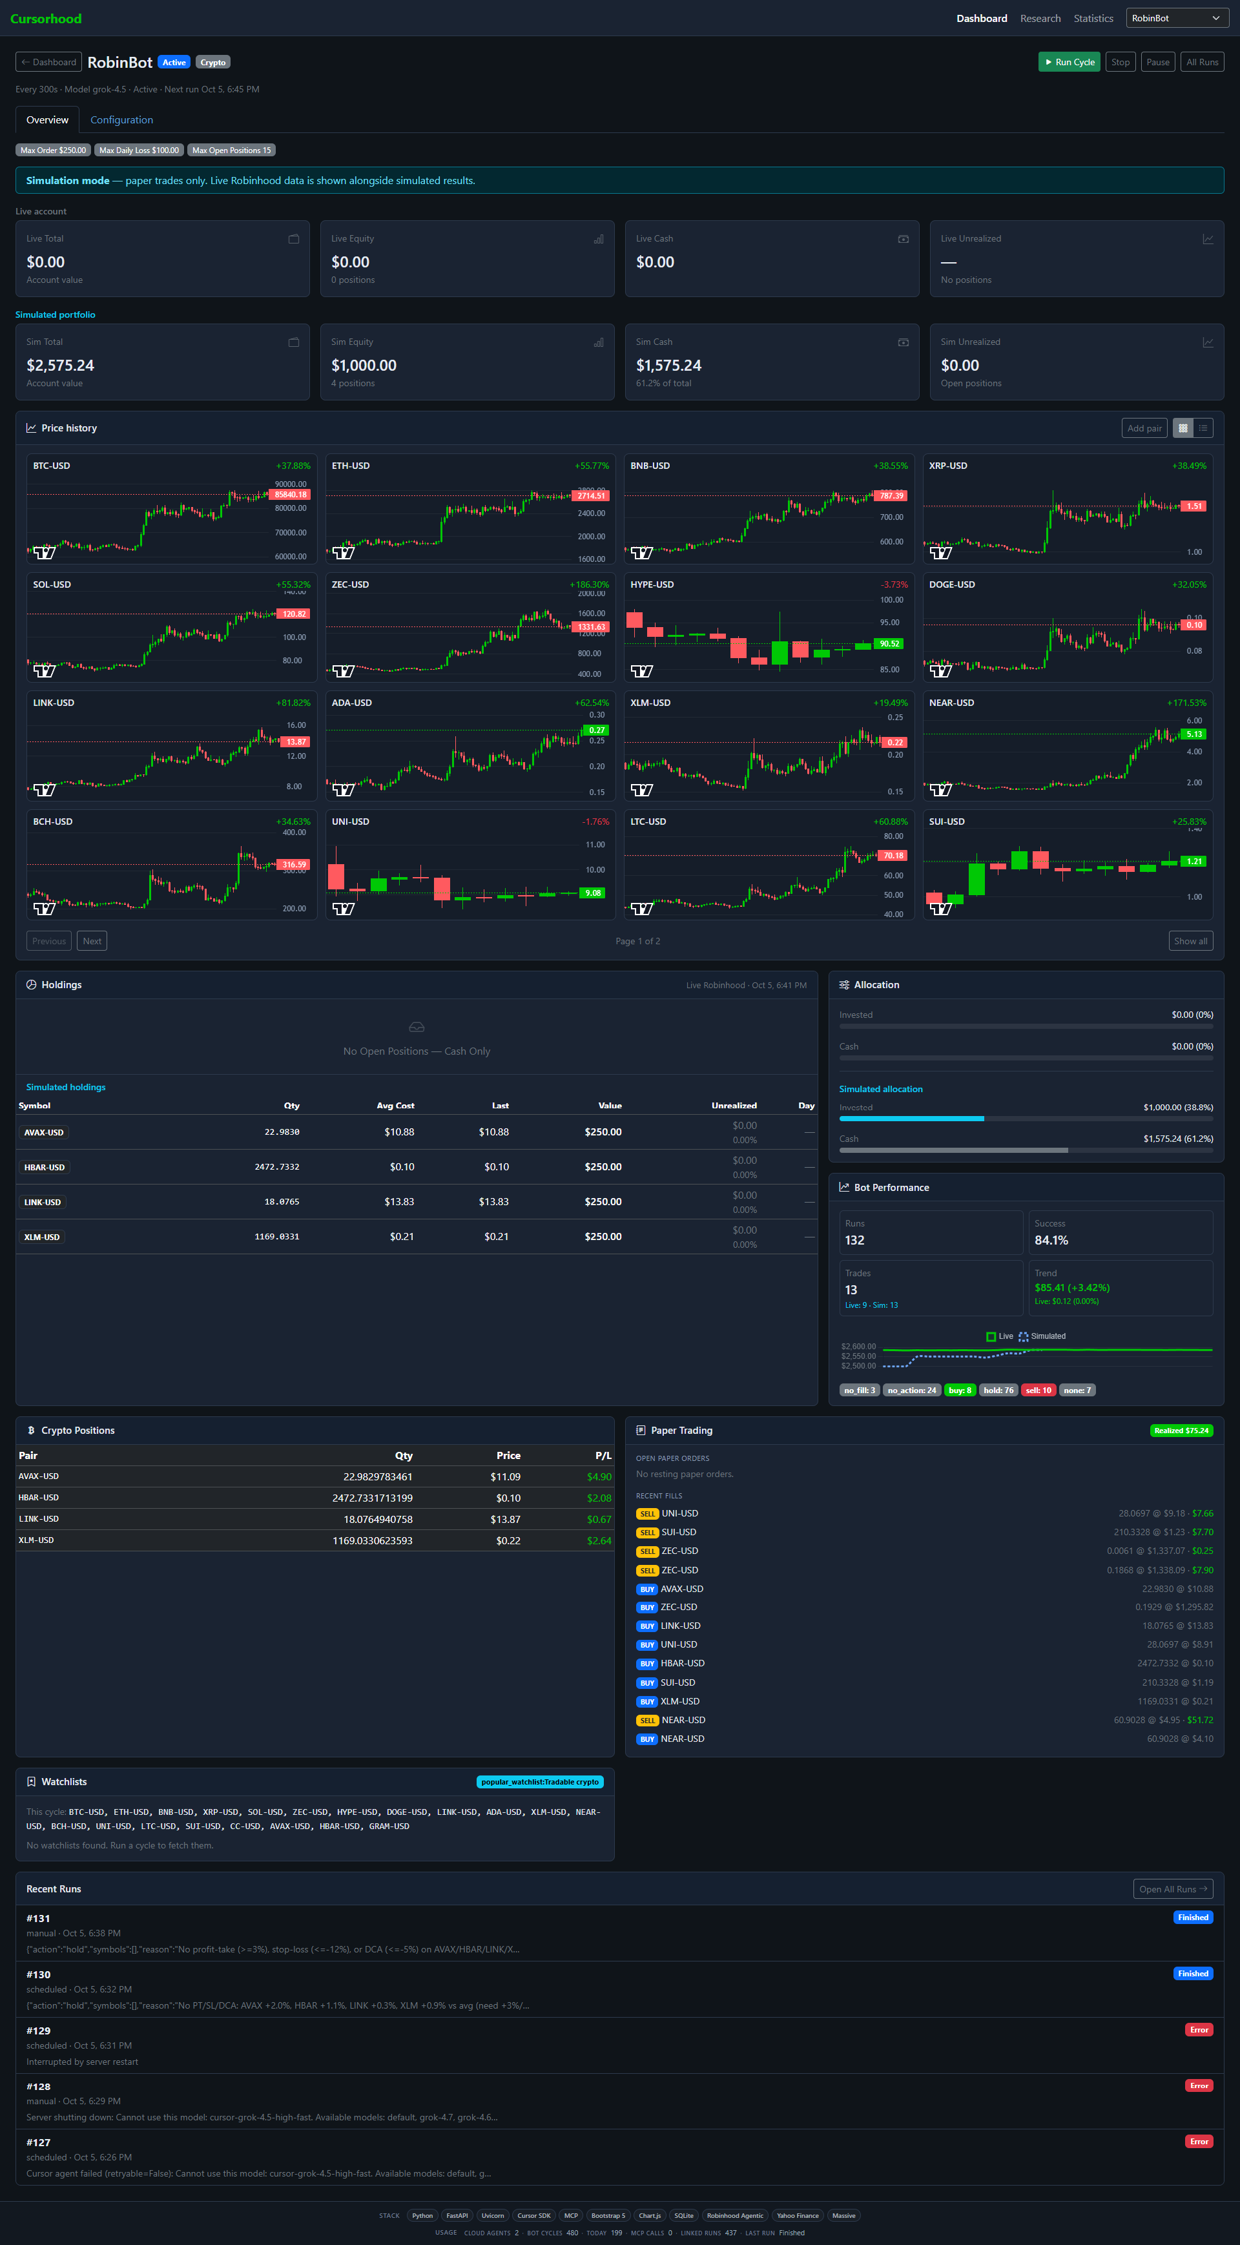Click the trend icon in Live Unrealized card
This screenshot has width=1240, height=2245.
1208,239
